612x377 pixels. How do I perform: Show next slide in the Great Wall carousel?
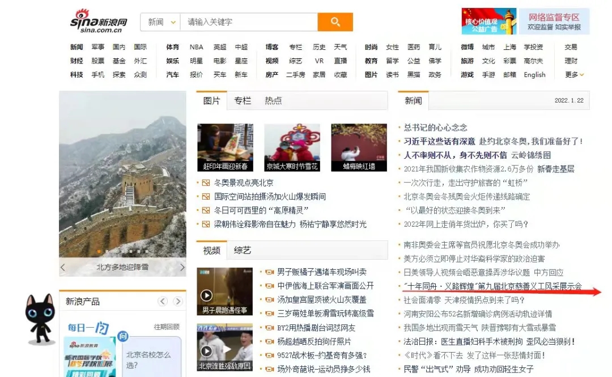pos(182,268)
